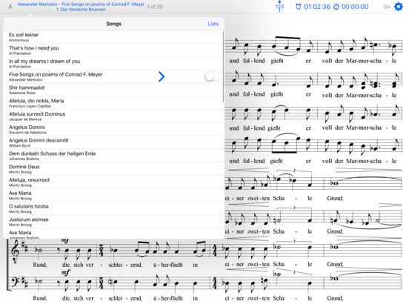Select 'In all my dreams I dream of you'
Image resolution: width=409 pixels, height=307 pixels.
[x=113, y=64]
